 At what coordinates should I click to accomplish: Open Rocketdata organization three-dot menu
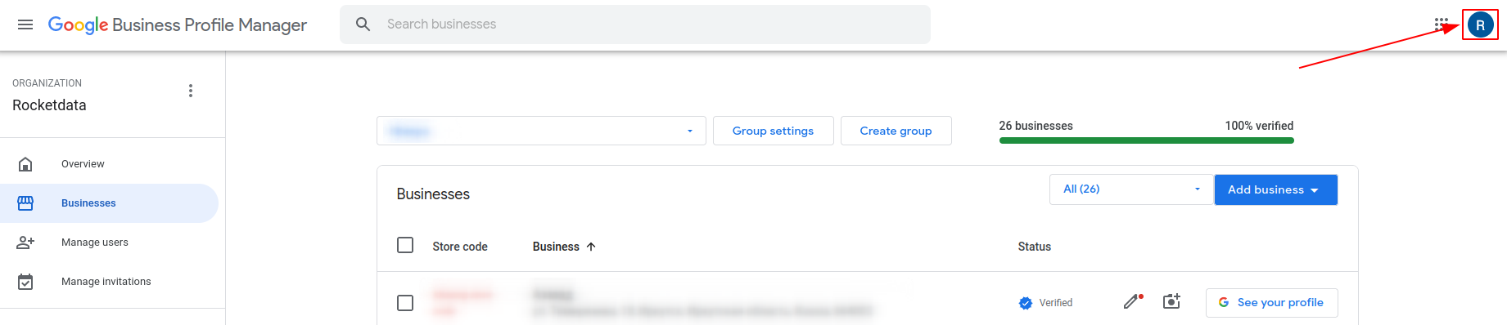pyautogui.click(x=191, y=91)
